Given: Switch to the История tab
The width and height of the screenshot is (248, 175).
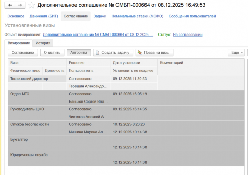Looking at the screenshot, I should [x=43, y=43].
